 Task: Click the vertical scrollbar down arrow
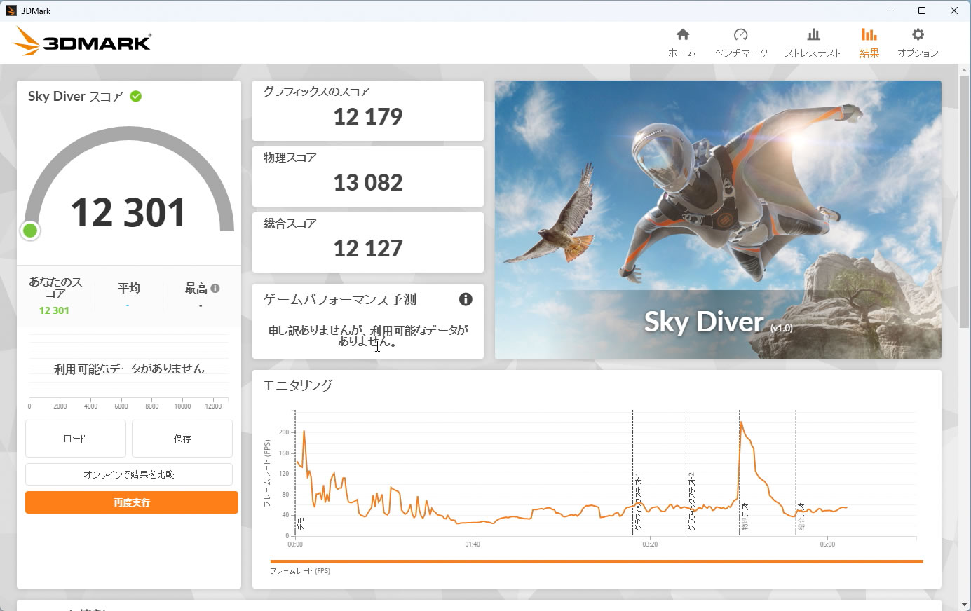tap(965, 605)
